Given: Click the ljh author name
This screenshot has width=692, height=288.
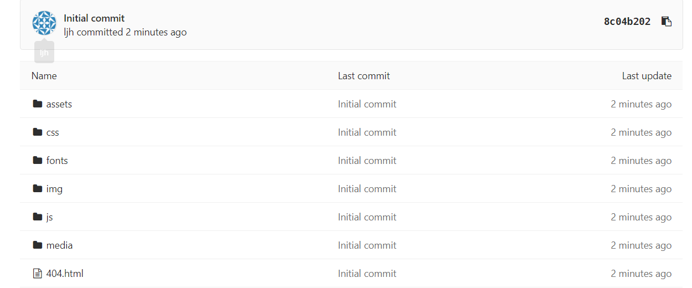Looking at the screenshot, I should 69,32.
